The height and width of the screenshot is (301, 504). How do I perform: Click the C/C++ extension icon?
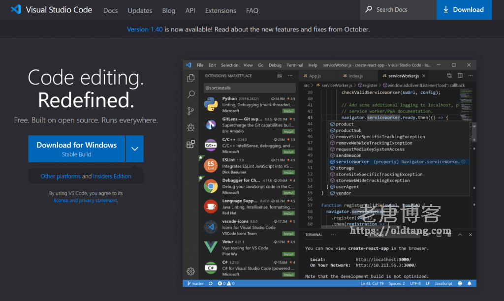click(x=211, y=145)
